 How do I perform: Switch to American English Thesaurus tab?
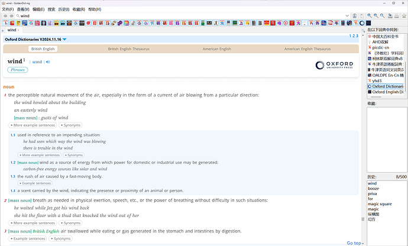(x=307, y=49)
